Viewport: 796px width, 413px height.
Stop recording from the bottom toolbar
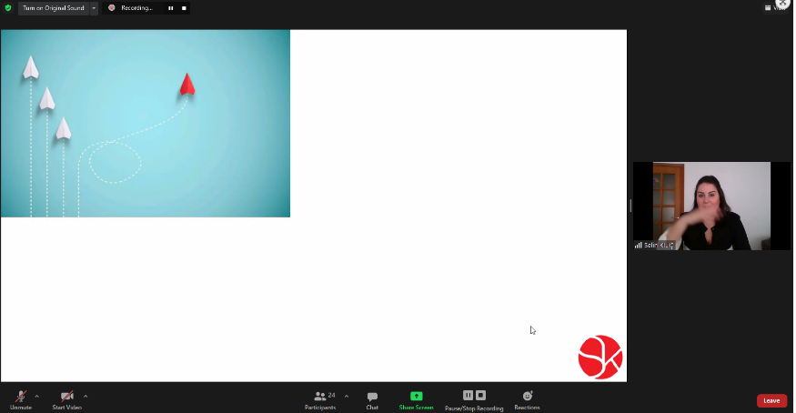(481, 396)
